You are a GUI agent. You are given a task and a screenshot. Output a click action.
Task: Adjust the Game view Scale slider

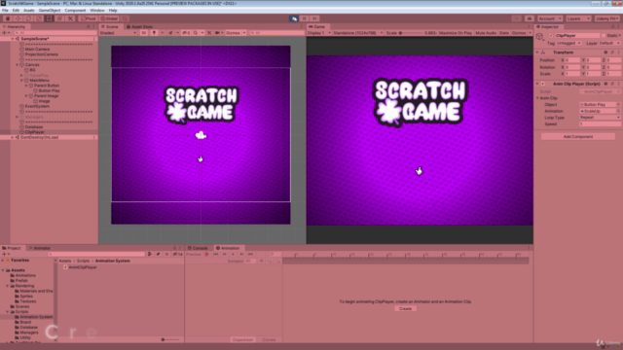411,33
